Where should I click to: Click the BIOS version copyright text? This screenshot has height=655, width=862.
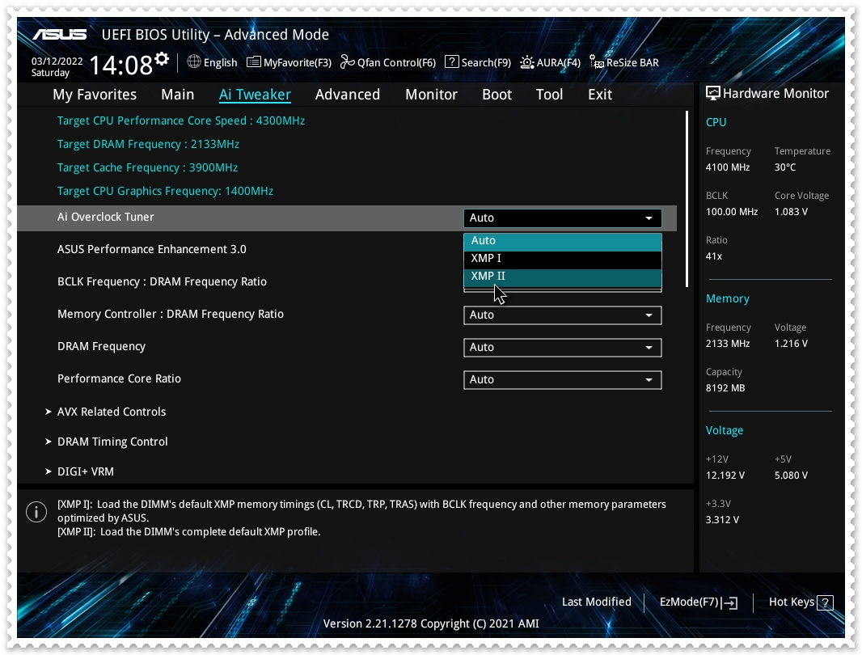point(431,624)
